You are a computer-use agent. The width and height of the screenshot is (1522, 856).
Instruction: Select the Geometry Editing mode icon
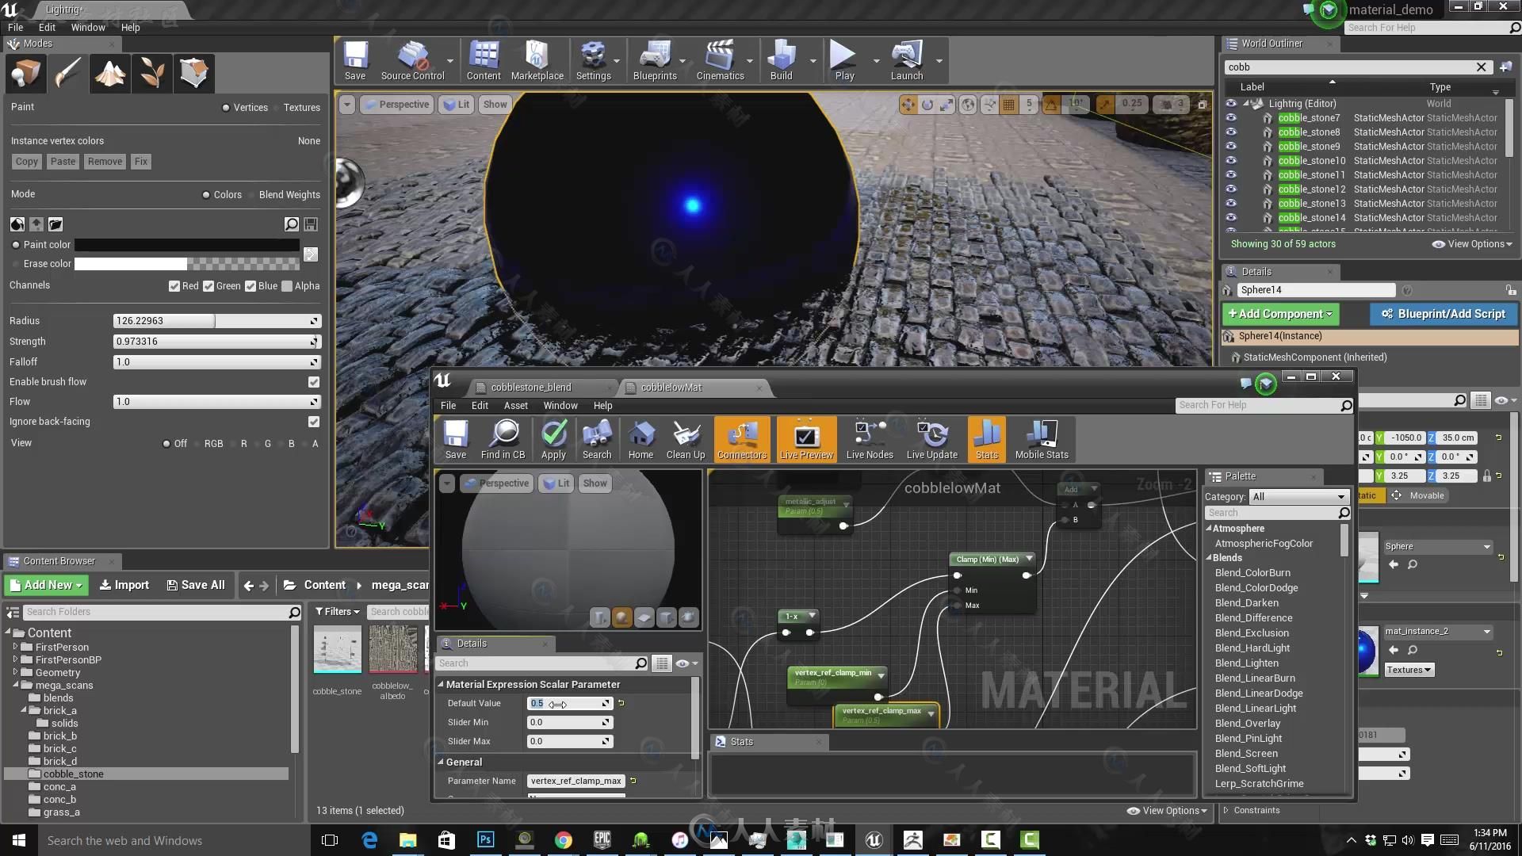pyautogui.click(x=193, y=74)
